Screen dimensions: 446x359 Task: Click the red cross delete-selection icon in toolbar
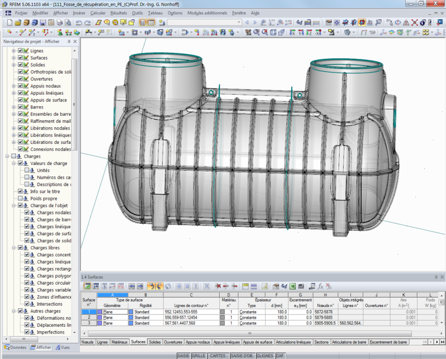pos(414,22)
